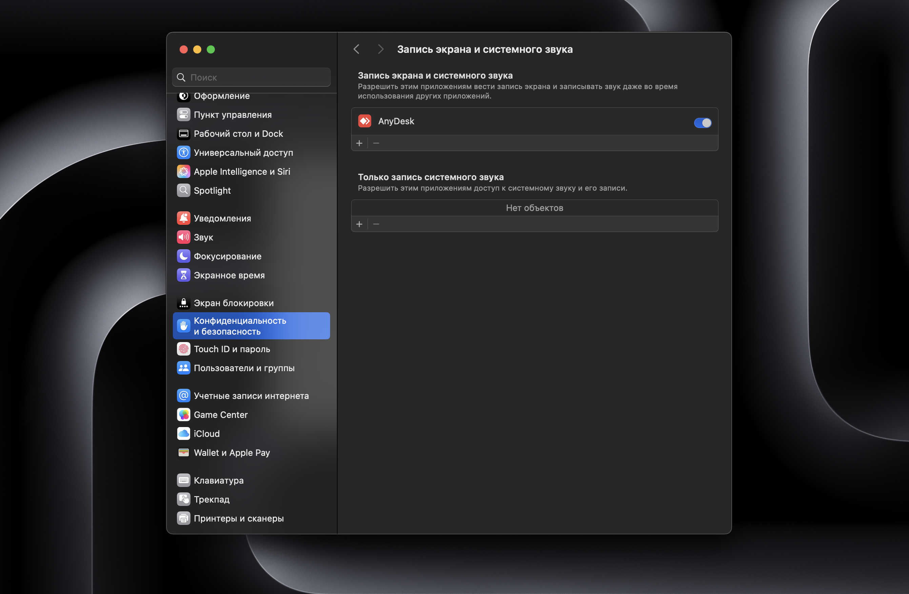This screenshot has width=909, height=594.
Task: Go back with the left chevron
Action: [x=356, y=49]
